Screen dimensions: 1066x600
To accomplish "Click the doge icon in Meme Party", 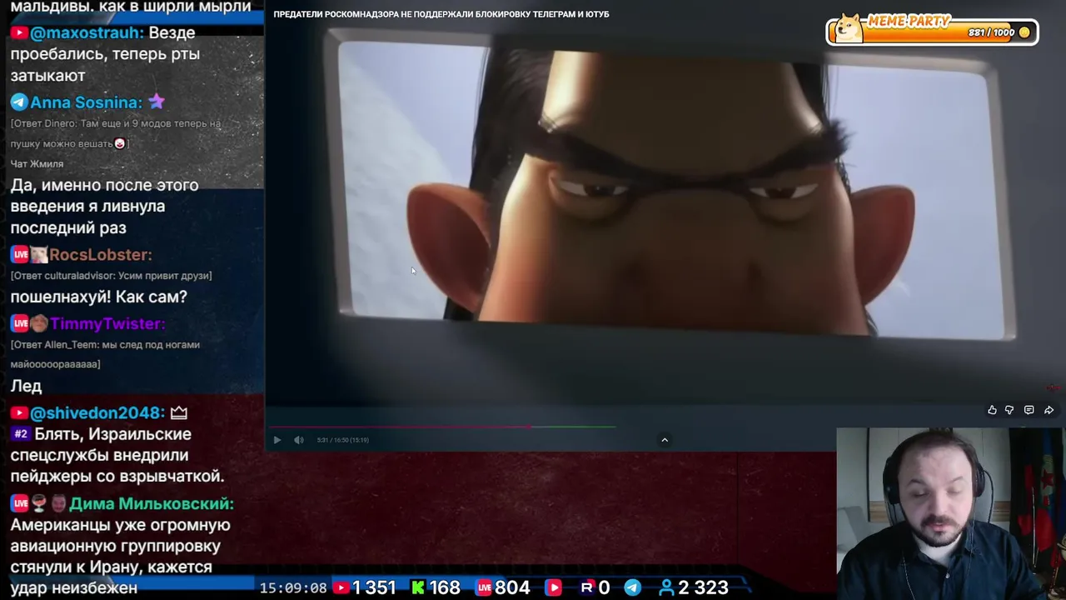I will click(848, 29).
